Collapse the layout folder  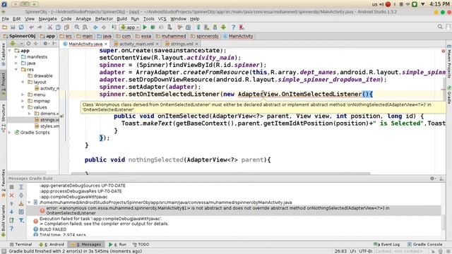23,83
